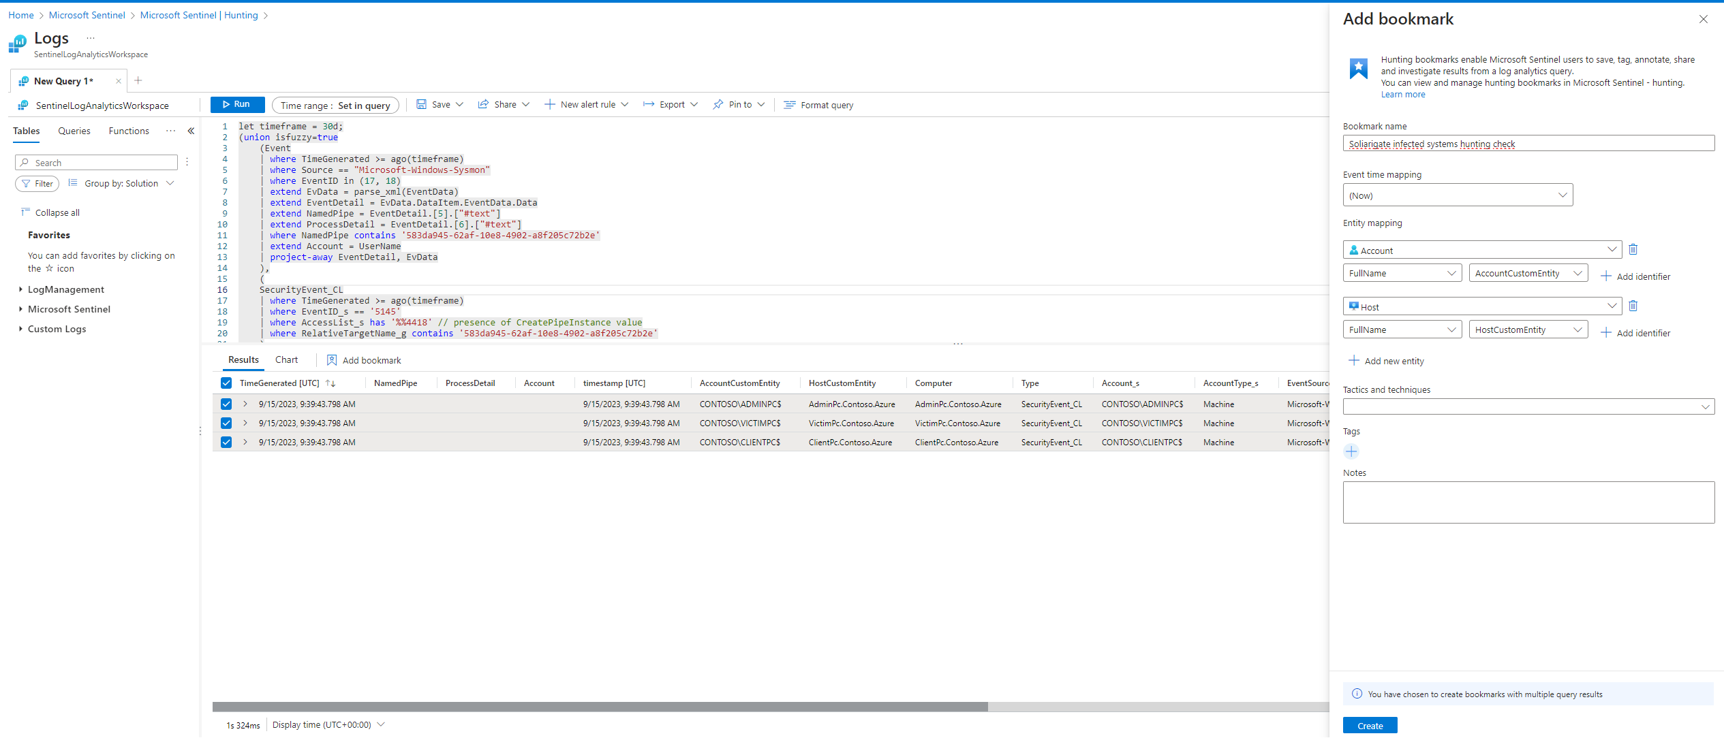The width and height of the screenshot is (1724, 738).
Task: Click the Pin to pushpin icon
Action: [718, 104]
